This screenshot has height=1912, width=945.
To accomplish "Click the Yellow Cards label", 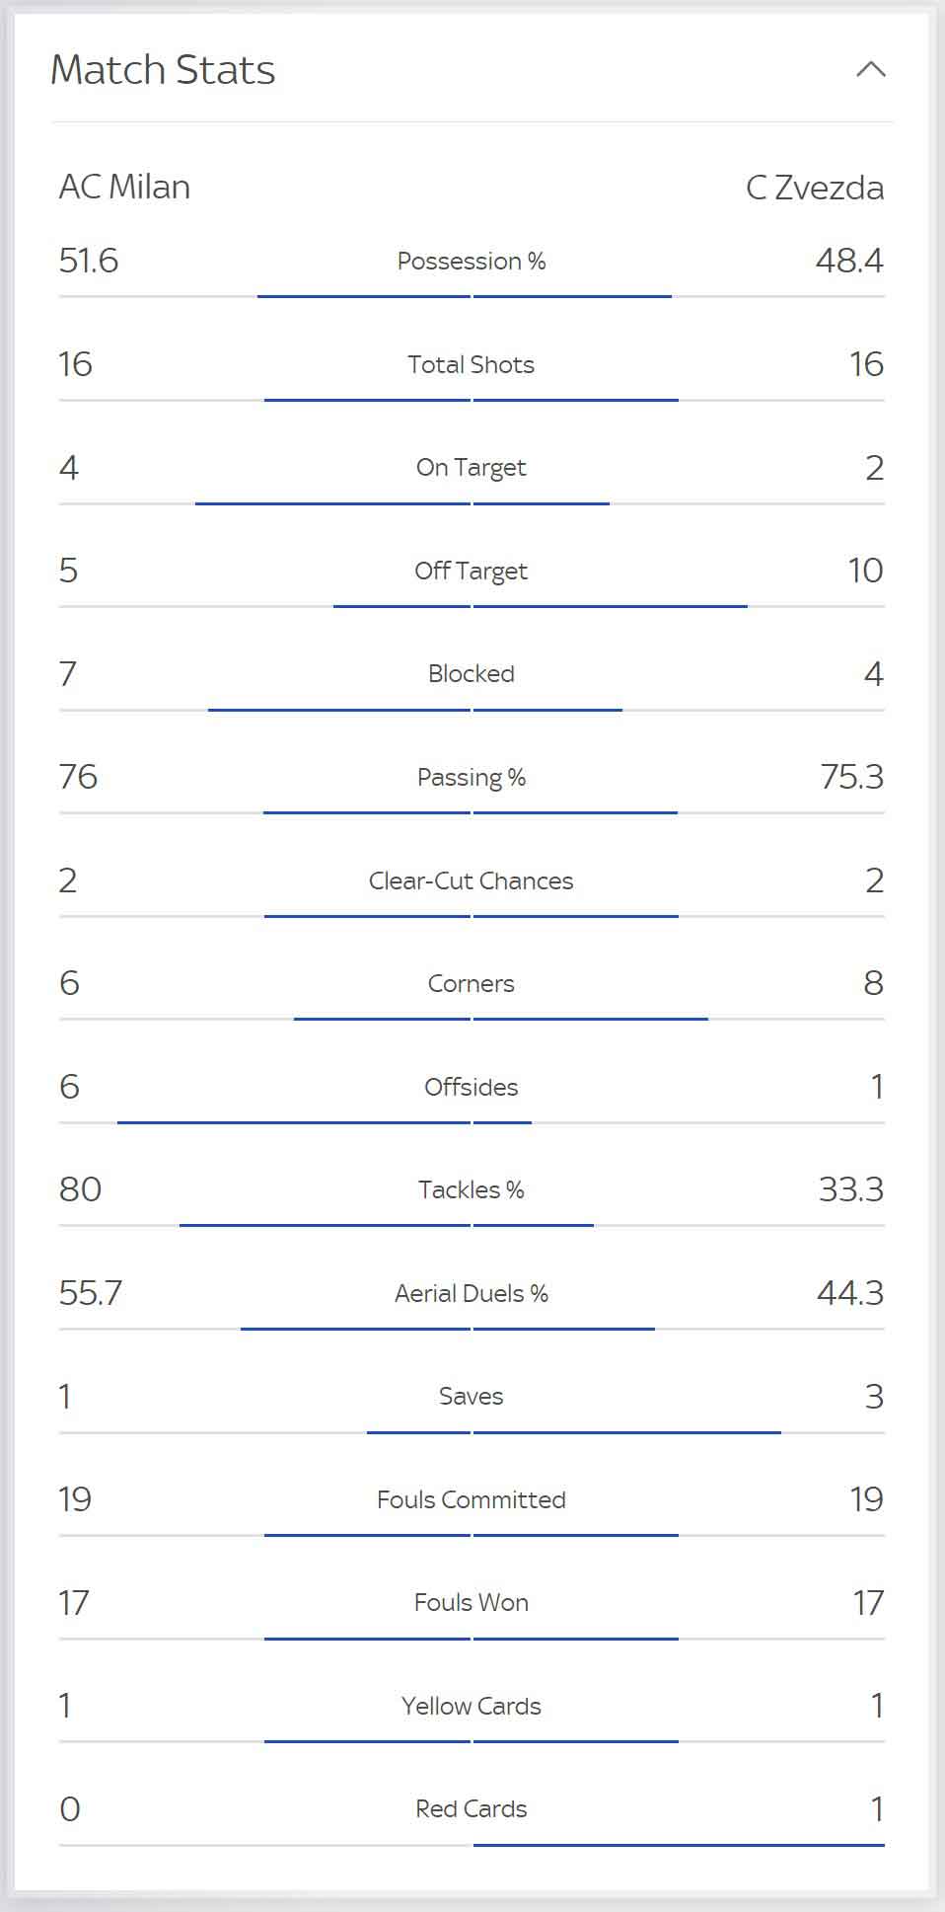I will 472,1706.
